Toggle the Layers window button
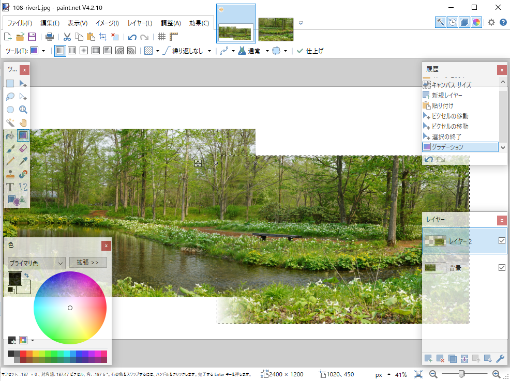 coord(464,22)
